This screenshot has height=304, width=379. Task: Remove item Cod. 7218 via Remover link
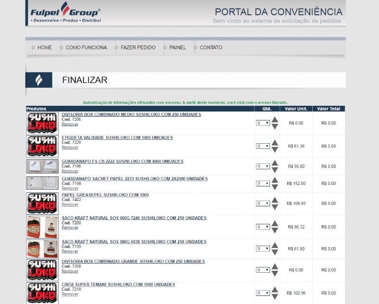tap(70, 294)
